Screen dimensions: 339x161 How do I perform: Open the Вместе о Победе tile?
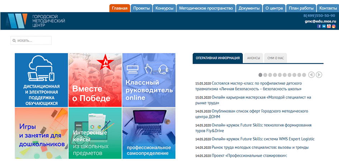[x=95, y=80]
